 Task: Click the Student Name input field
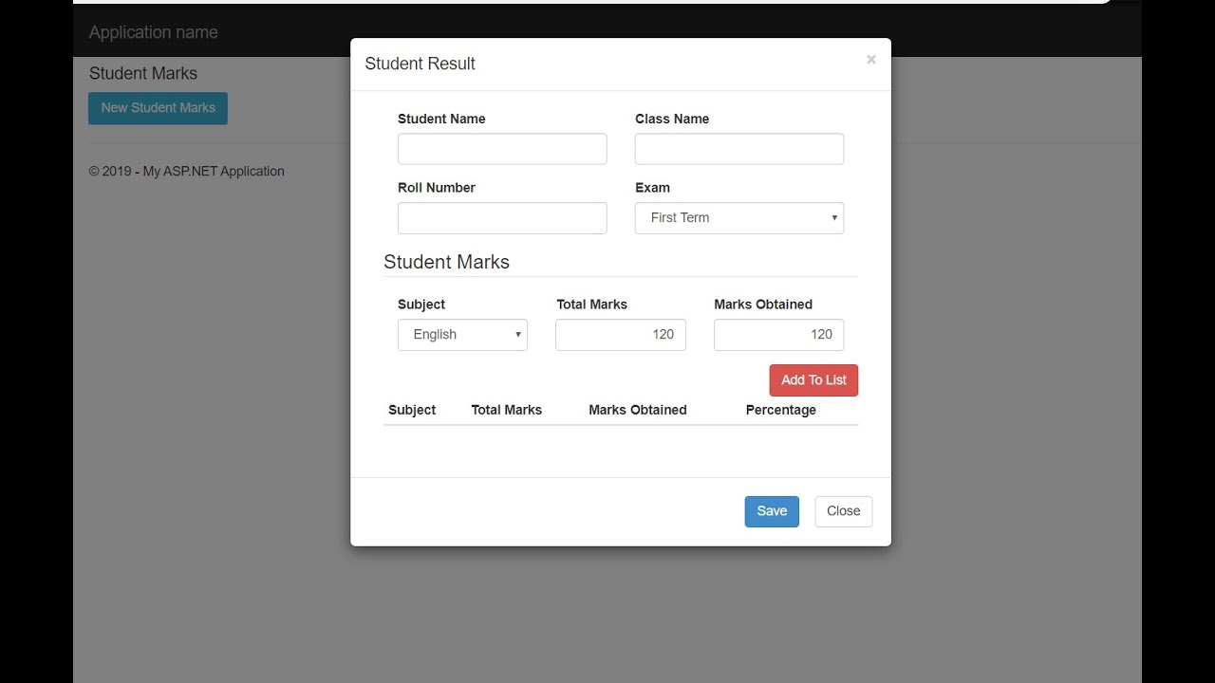(x=502, y=149)
